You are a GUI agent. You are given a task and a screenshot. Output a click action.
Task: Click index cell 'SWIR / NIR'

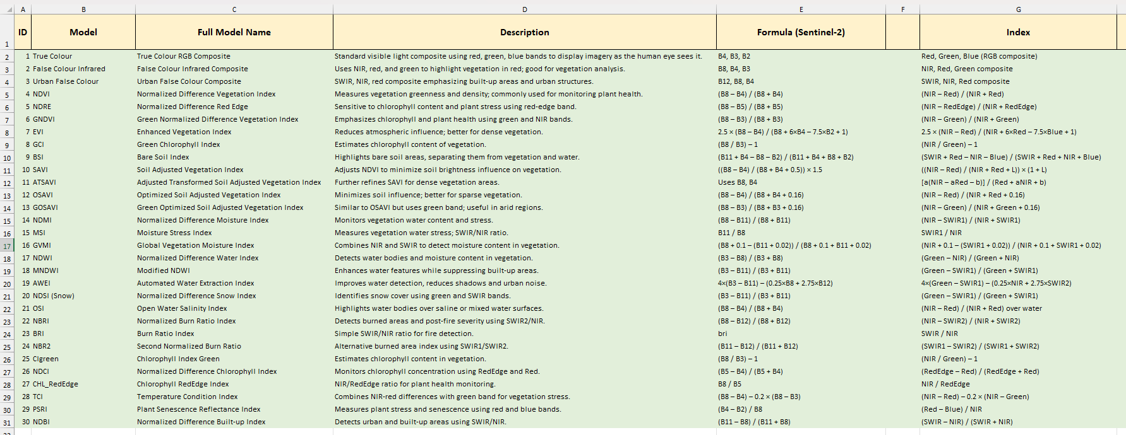point(1018,333)
